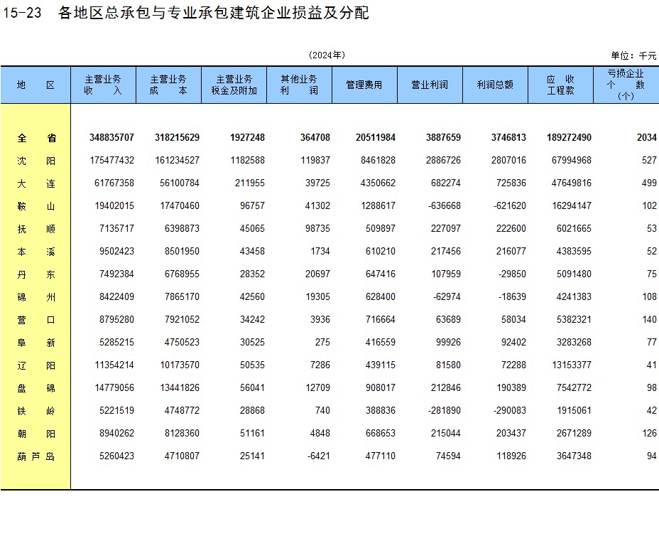659x536 pixels.
Task: Click the 亏损企业个数 column header
Action: point(626,85)
